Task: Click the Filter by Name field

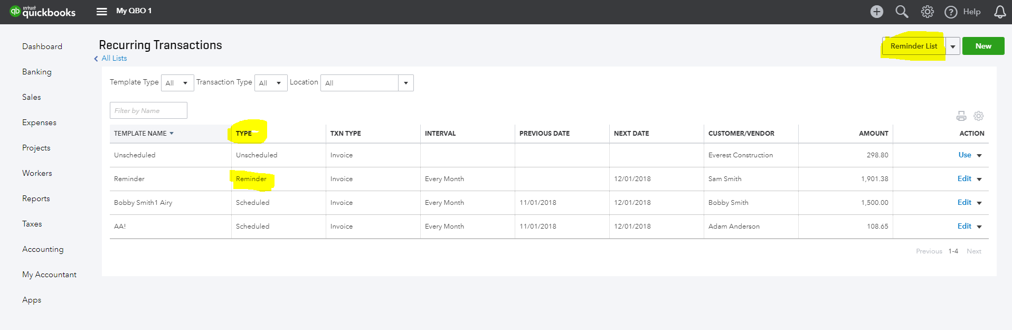Action: 148,110
